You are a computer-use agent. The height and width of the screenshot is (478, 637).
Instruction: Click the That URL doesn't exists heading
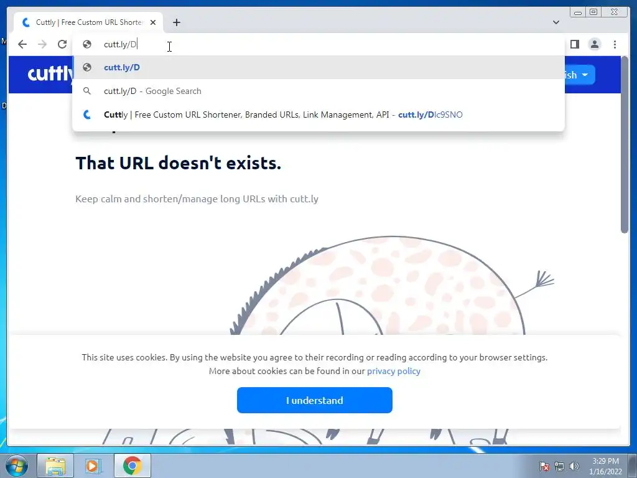click(x=179, y=163)
